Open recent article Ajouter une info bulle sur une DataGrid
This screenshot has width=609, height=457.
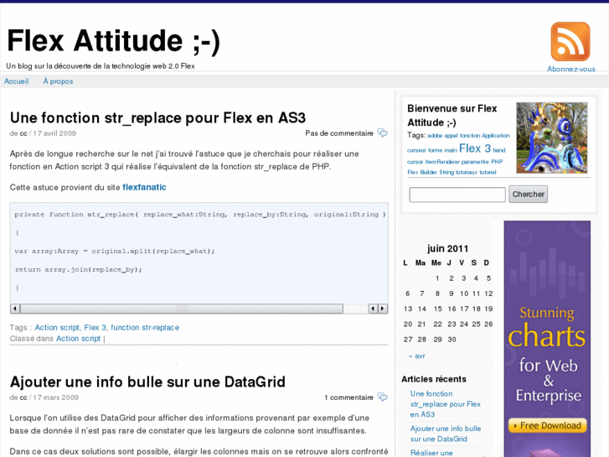tap(446, 434)
